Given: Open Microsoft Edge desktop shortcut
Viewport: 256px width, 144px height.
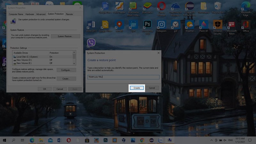Looking at the screenshot, I should [246, 9].
